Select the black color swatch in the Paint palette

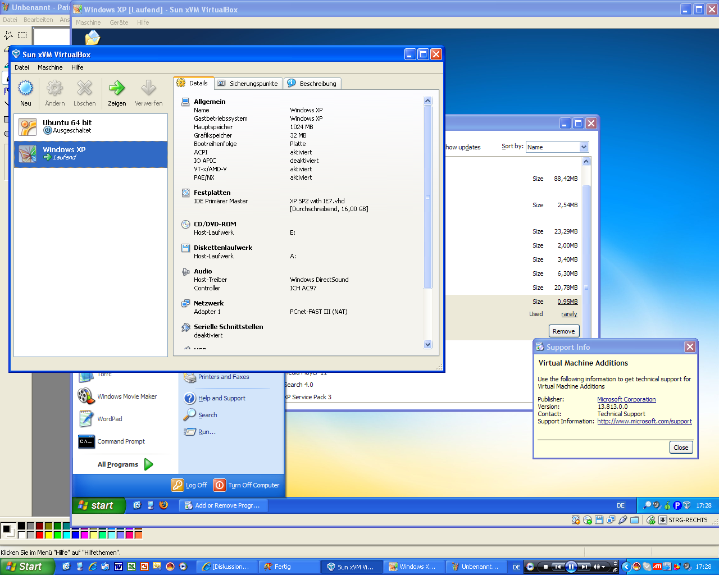tap(21, 526)
